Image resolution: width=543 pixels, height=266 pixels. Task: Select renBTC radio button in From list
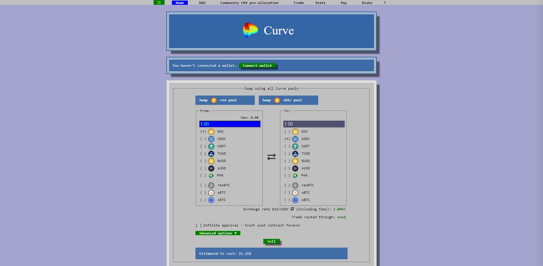point(203,185)
